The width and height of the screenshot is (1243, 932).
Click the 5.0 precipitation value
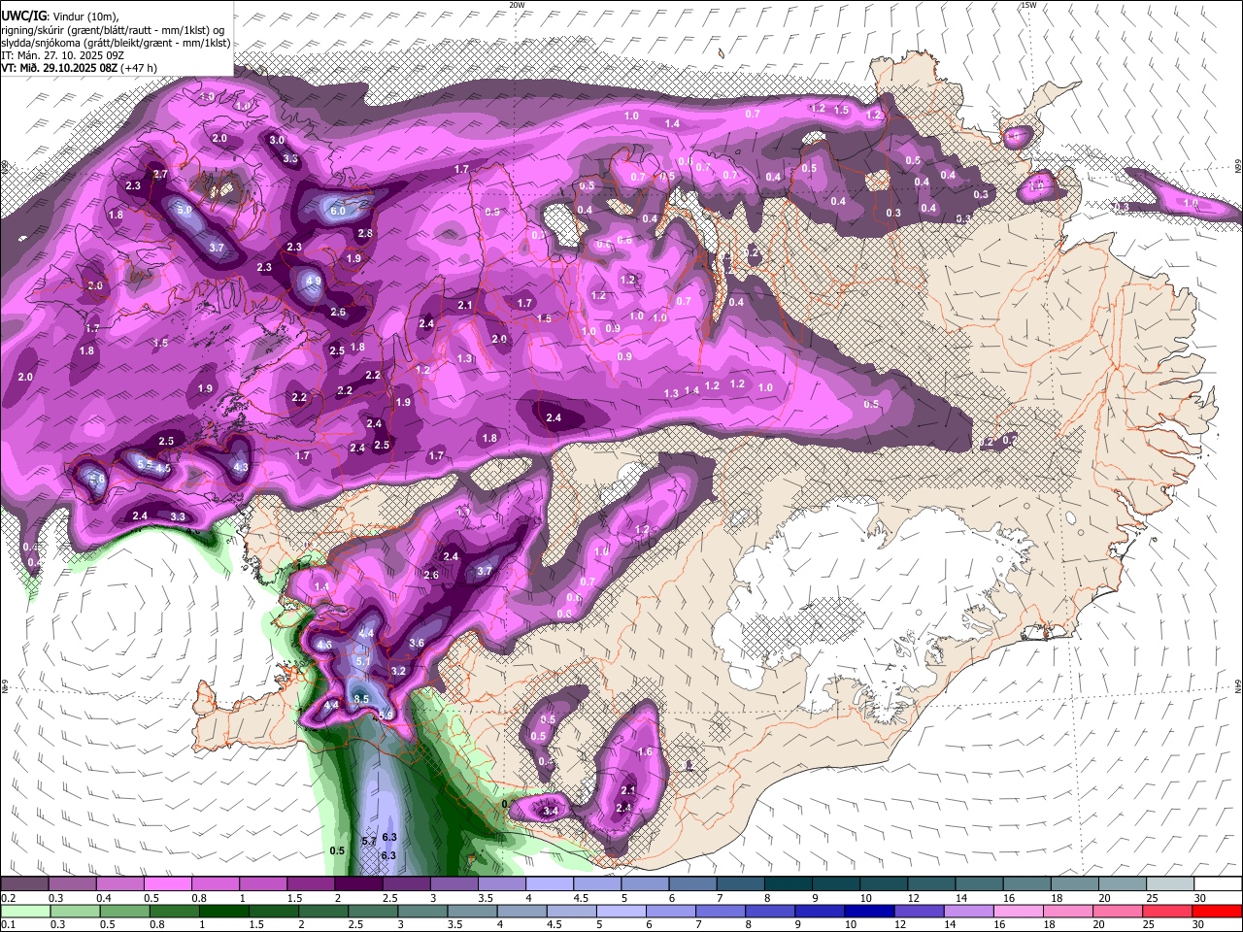(x=185, y=210)
